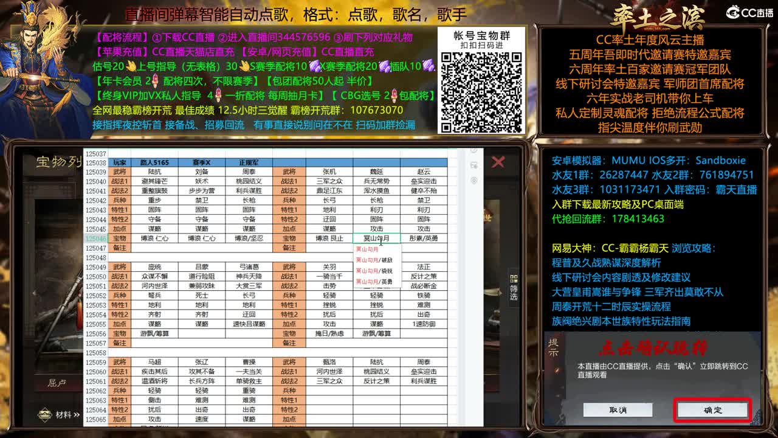Select the cell 大赏三军
778x438 pixels.
(249, 286)
